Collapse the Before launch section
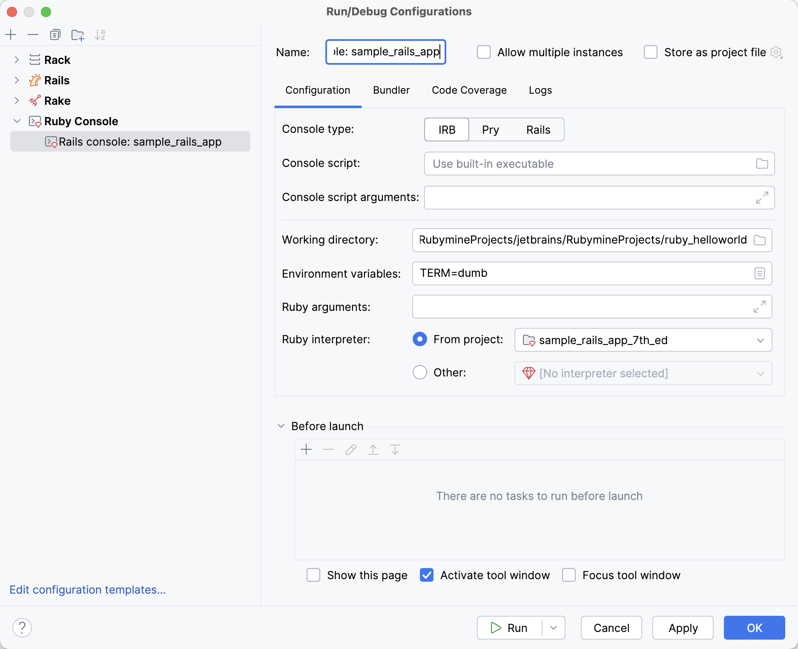Viewport: 798px width, 649px height. point(281,426)
